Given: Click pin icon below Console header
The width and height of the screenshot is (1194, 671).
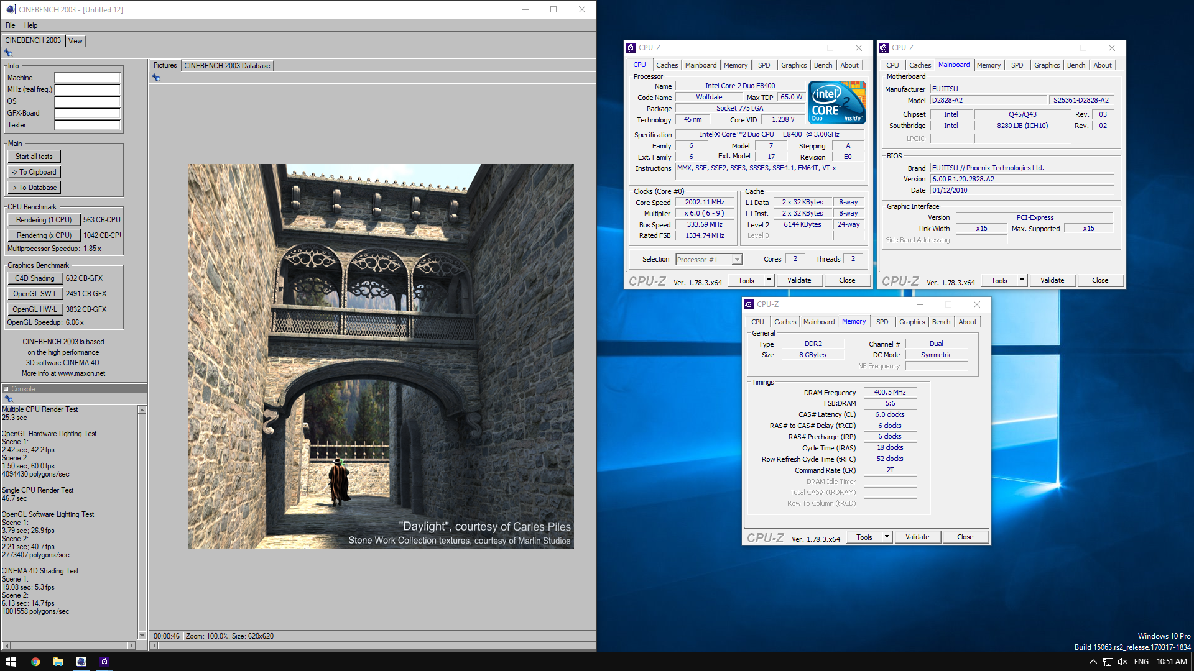Looking at the screenshot, I should tap(8, 399).
